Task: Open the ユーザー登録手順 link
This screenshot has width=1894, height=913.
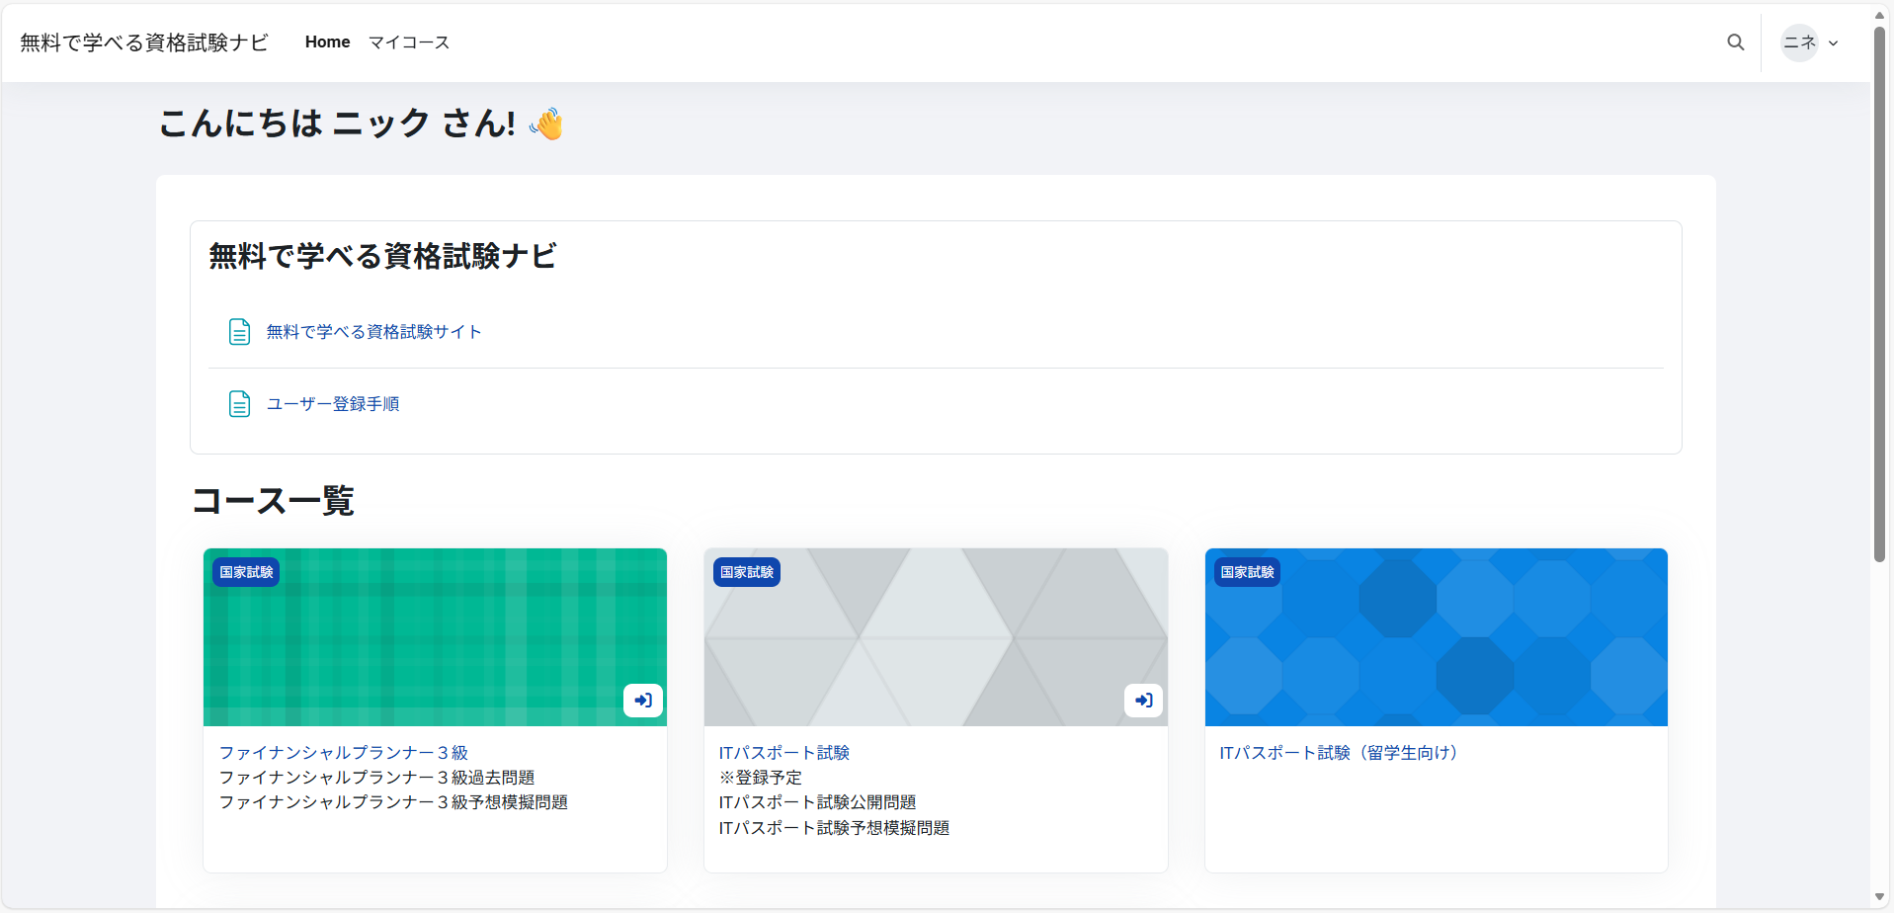Action: point(333,404)
